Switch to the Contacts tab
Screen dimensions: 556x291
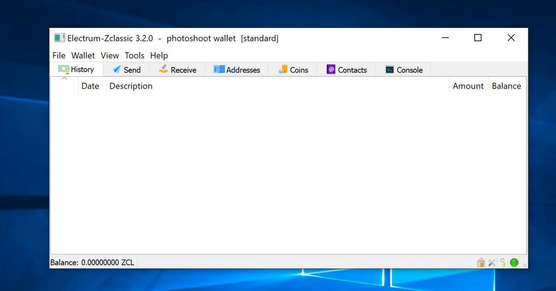[346, 70]
